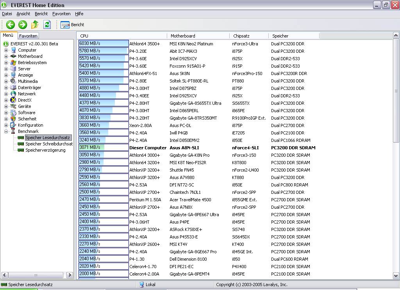
Task: Expand the Server tree node
Action: coord(6,69)
